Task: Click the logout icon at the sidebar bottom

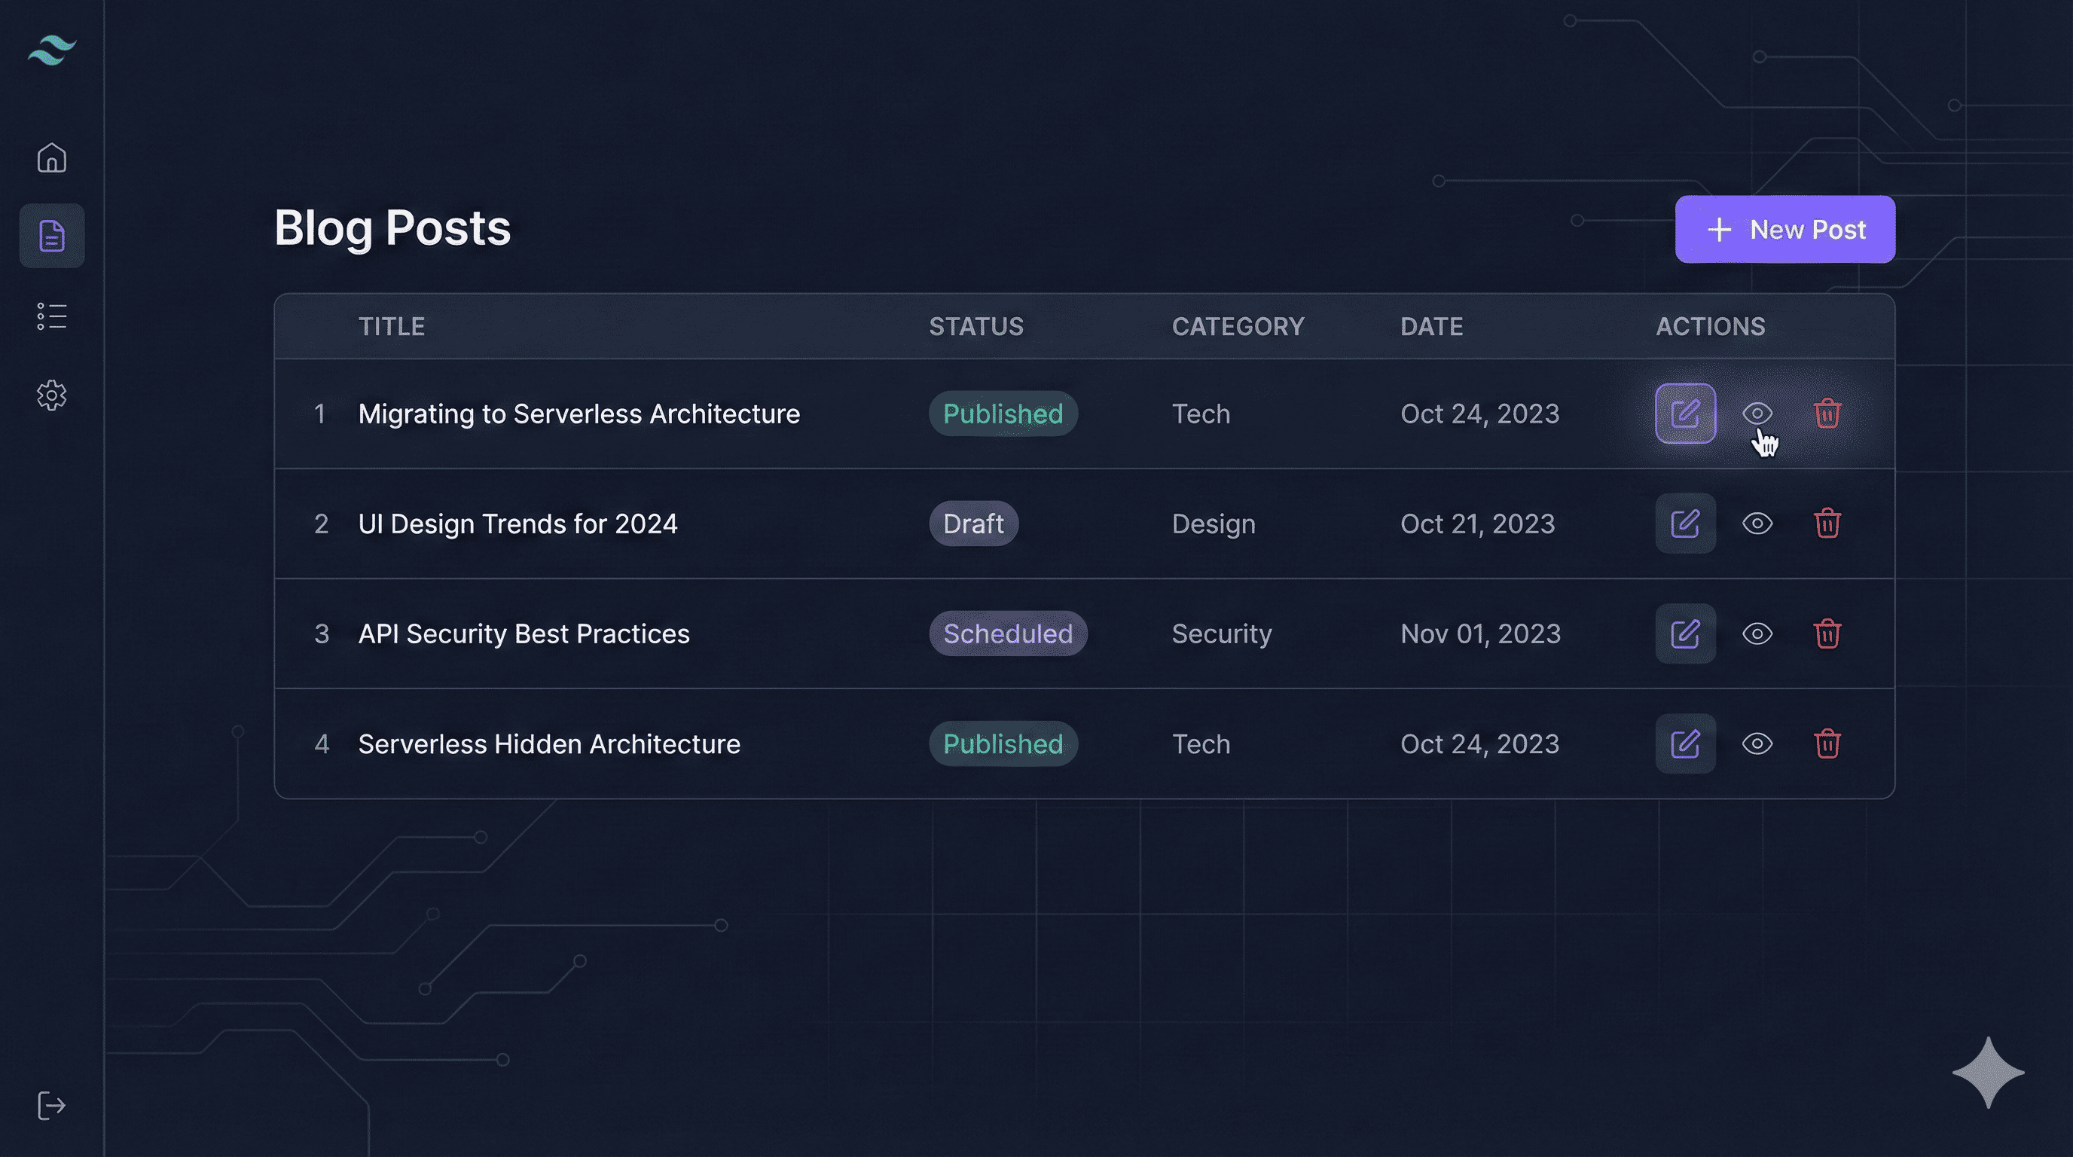Action: pos(51,1105)
